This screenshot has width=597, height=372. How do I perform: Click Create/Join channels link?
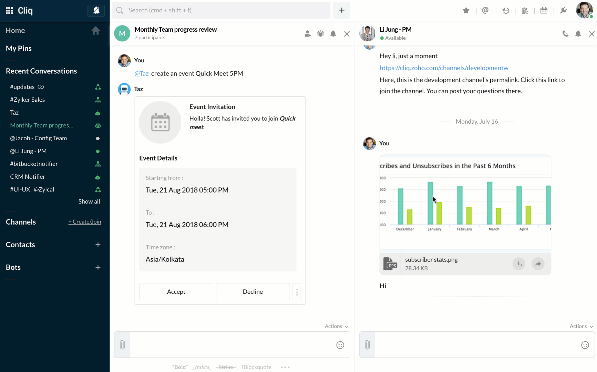(85, 222)
